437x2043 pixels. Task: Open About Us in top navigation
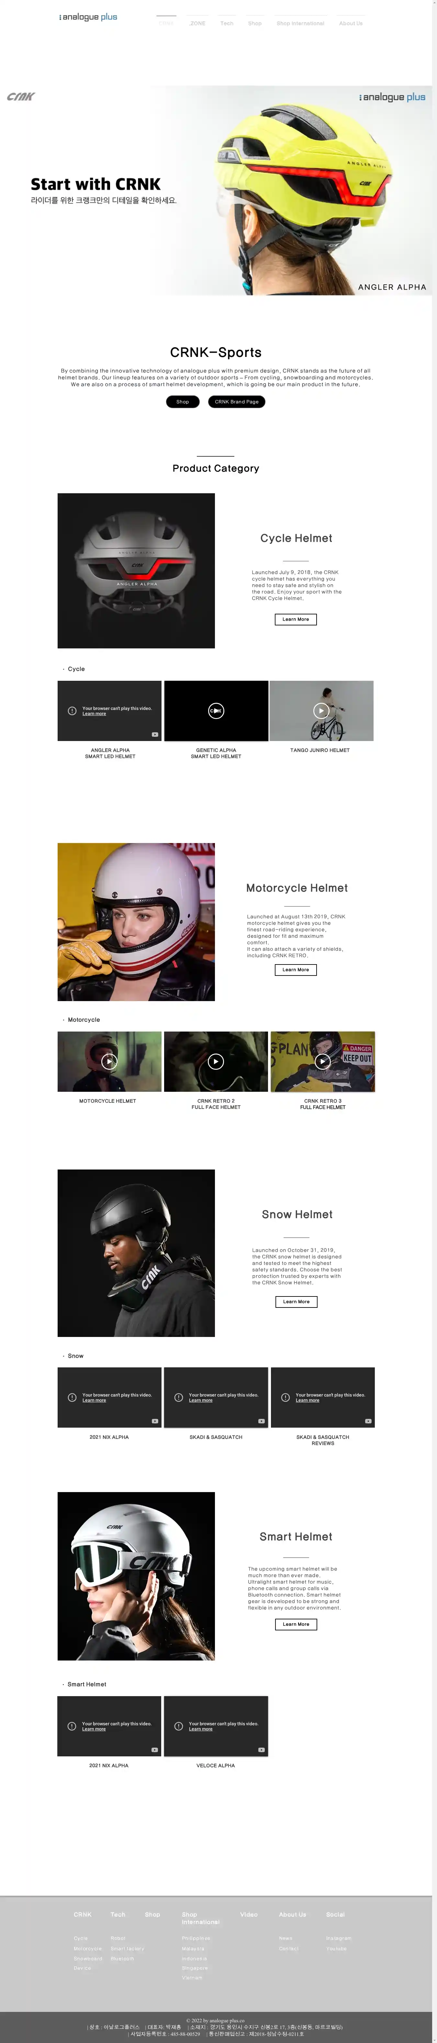tap(351, 23)
